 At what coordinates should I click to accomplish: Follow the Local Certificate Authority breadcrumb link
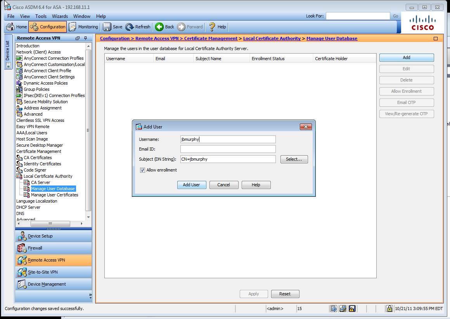point(272,38)
